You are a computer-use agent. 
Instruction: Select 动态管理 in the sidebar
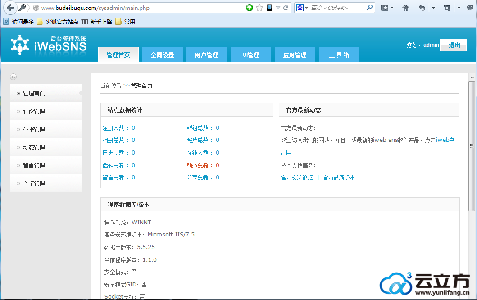[x=45, y=147]
